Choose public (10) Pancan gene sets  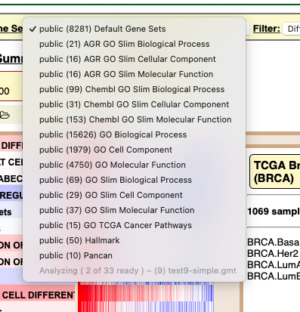(x=134, y=255)
